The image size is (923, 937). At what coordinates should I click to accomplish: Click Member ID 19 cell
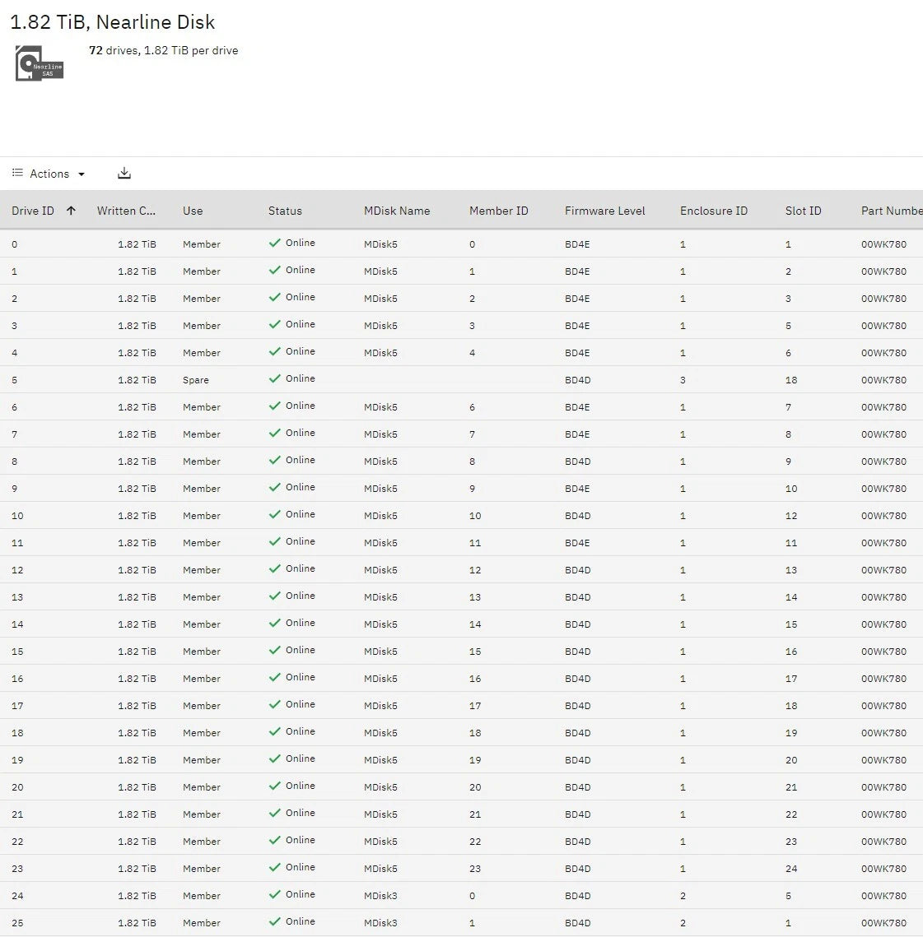[475, 760]
